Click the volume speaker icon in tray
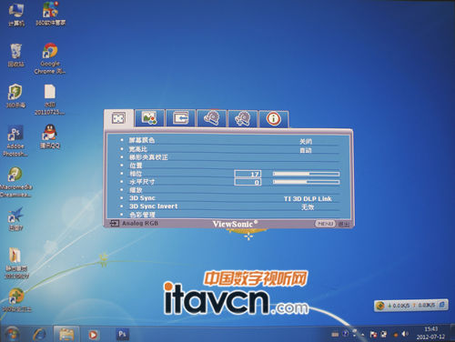The image size is (455, 342). click(405, 334)
